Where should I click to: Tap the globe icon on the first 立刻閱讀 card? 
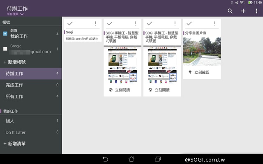[111, 90]
